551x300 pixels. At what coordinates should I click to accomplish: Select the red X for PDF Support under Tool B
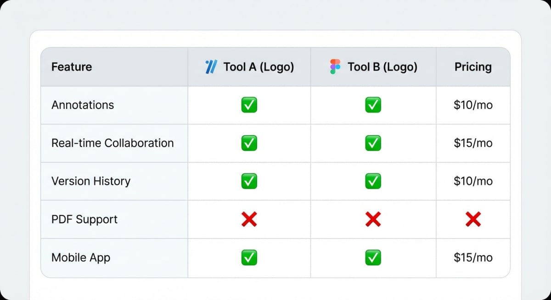373,219
